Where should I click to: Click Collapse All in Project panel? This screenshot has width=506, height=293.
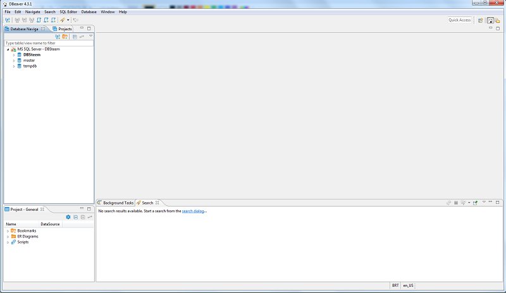tap(75, 217)
